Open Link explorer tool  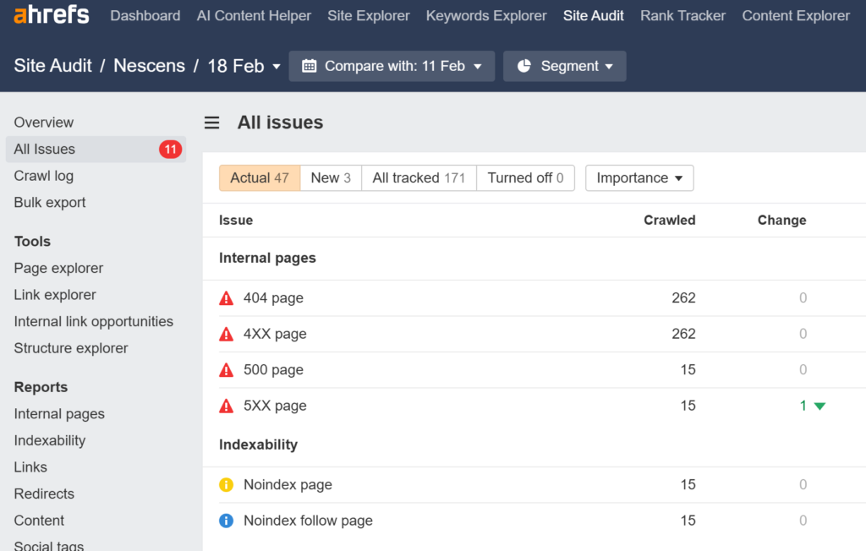[x=55, y=295]
